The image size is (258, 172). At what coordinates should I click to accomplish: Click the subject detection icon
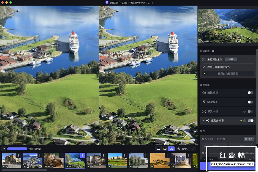204,59
